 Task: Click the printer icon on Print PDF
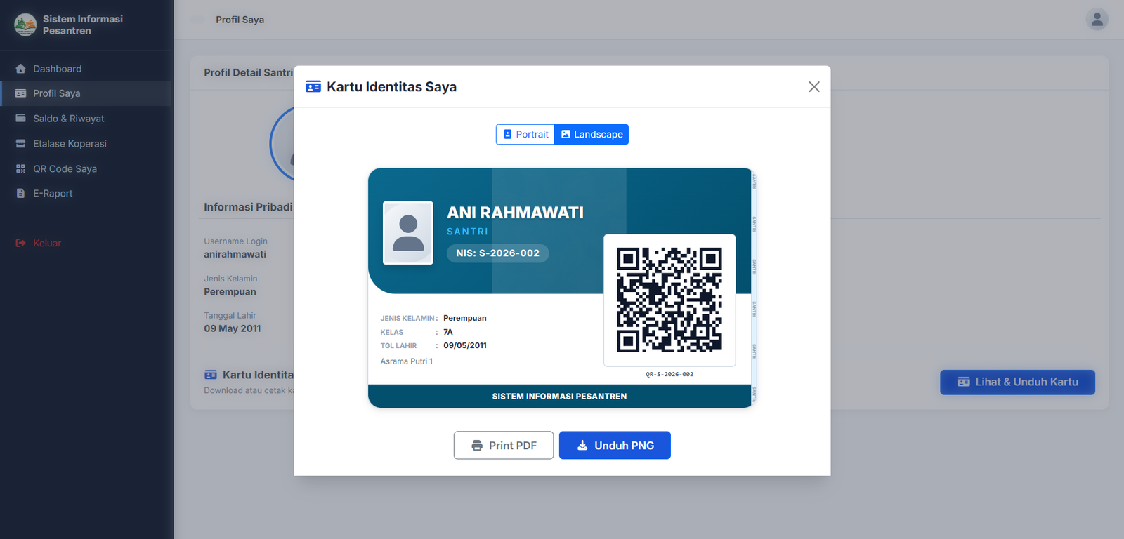click(477, 446)
